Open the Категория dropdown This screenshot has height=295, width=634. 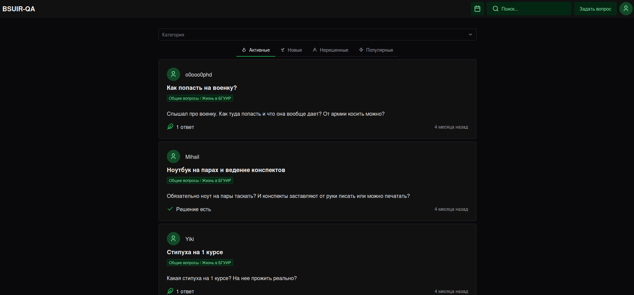(311, 34)
